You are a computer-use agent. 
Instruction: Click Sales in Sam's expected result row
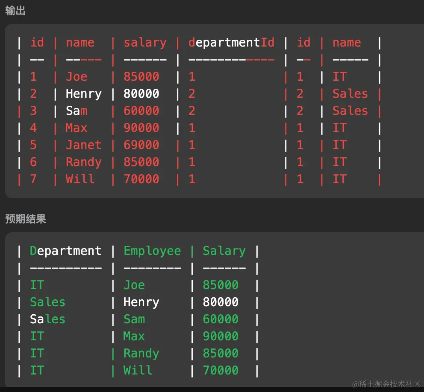pos(47,319)
